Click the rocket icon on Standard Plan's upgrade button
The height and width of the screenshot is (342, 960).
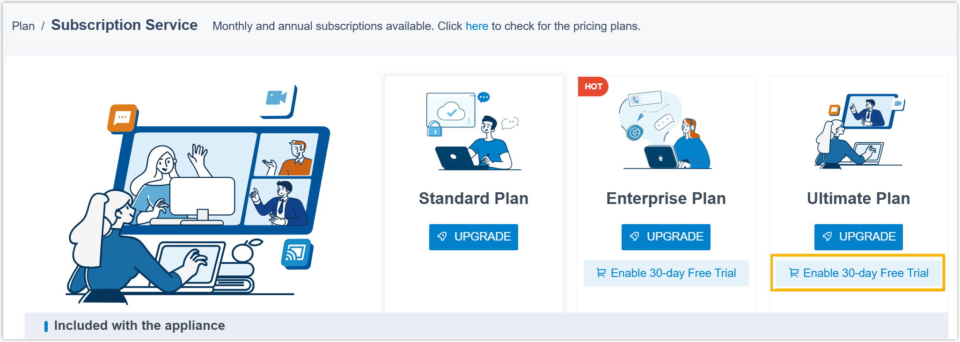[x=442, y=237]
